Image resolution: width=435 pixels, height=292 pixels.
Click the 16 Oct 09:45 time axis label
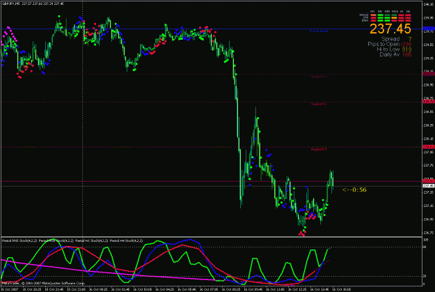pyautogui.click(x=253, y=289)
